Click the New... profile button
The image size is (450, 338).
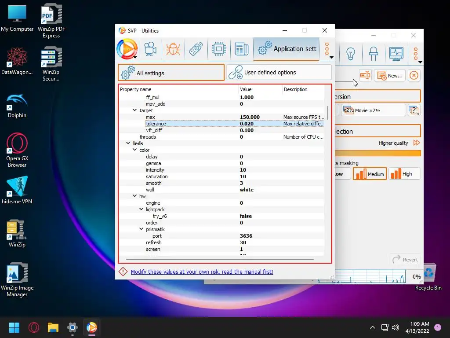[390, 76]
